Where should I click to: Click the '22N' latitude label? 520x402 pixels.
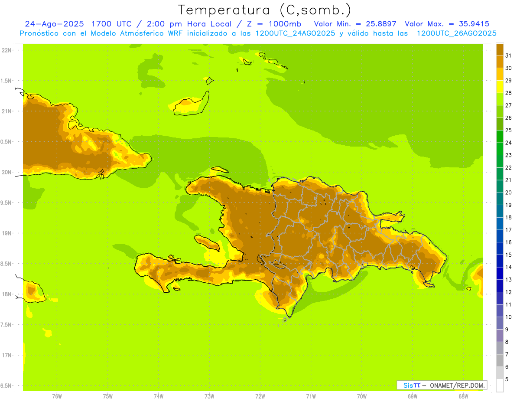pos(6,50)
